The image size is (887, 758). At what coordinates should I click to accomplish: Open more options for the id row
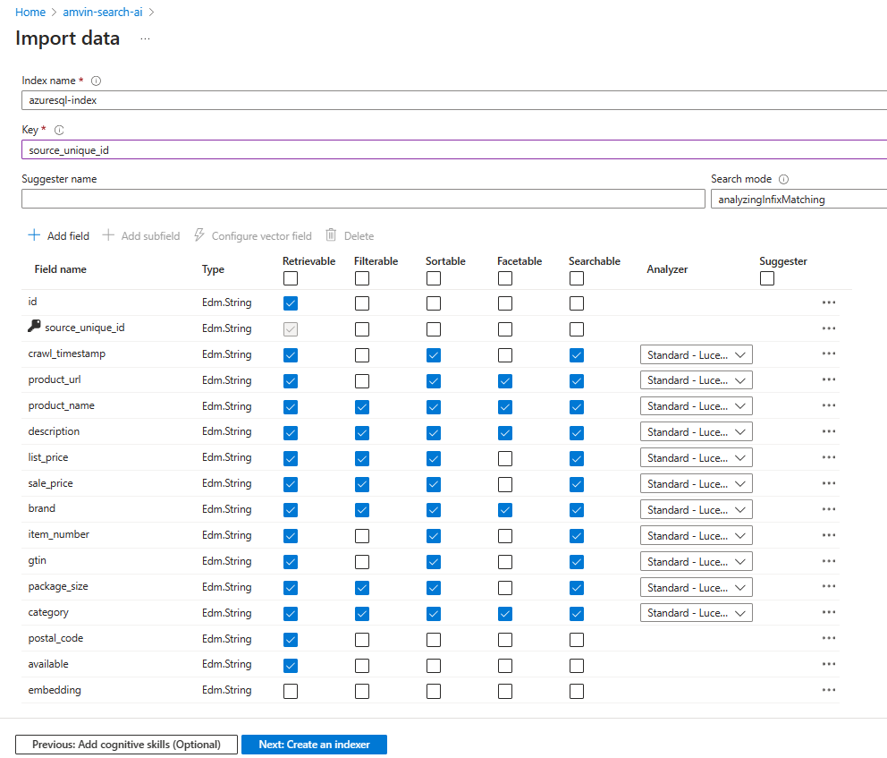pos(829,302)
